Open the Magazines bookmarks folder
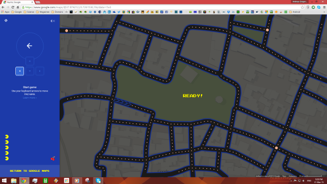This screenshot has width=327, height=184. [x=43, y=12]
